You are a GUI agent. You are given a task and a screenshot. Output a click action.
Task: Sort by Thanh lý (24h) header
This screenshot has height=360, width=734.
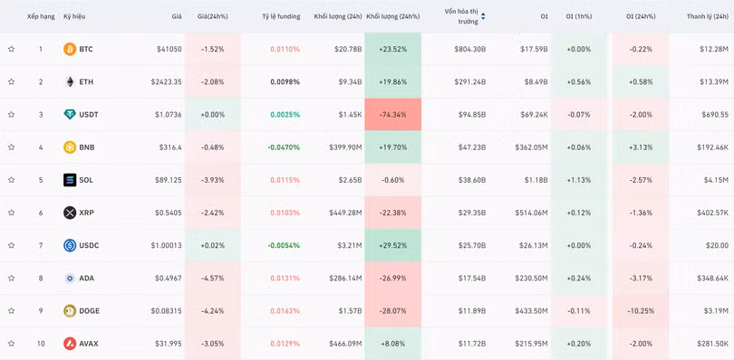[708, 16]
